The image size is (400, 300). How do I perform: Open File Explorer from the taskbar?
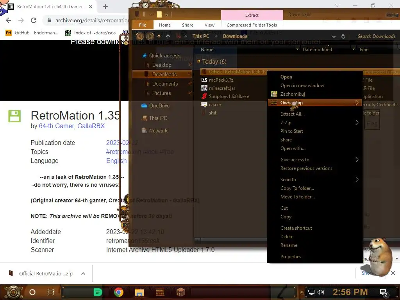[x=139, y=292]
